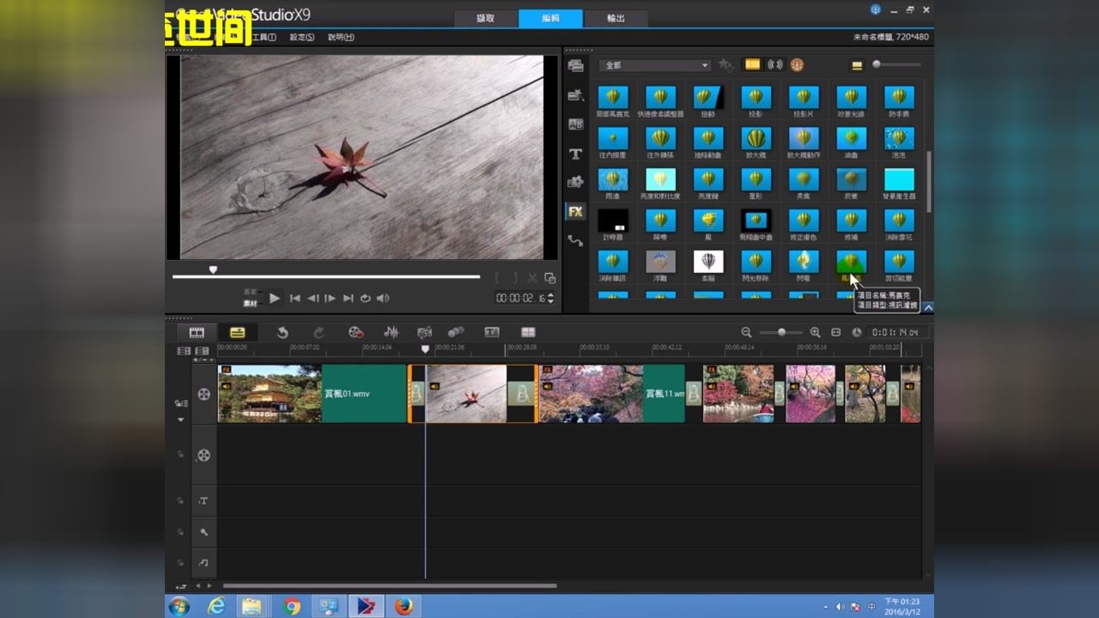Click Add to Favorites star icon
This screenshot has height=618, width=1099.
pyautogui.click(x=726, y=65)
